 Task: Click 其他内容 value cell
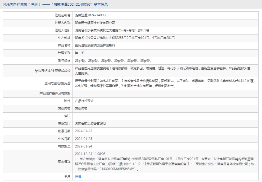click(x=81, y=109)
